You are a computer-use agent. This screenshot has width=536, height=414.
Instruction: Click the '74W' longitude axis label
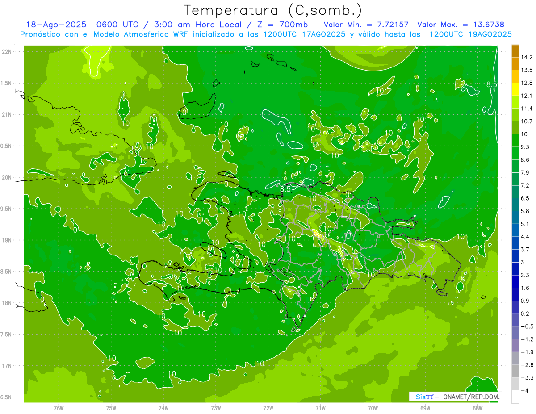click(x=163, y=408)
